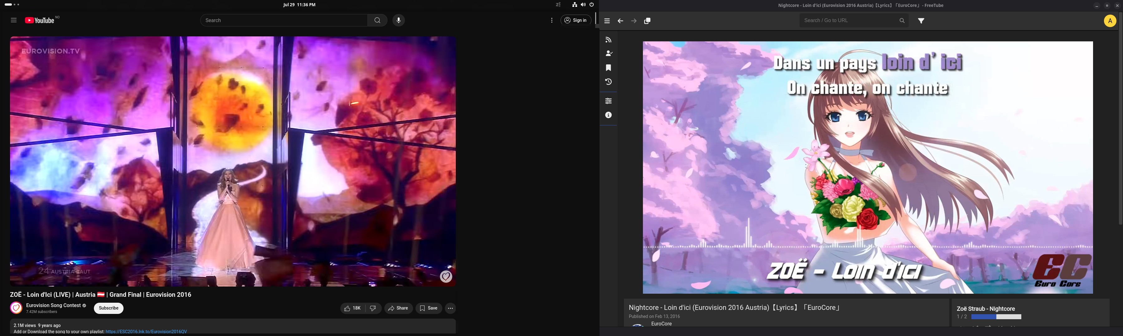The width and height of the screenshot is (1123, 336).
Task: Click the ZOË - Loin d'Ici video title
Action: click(x=101, y=295)
